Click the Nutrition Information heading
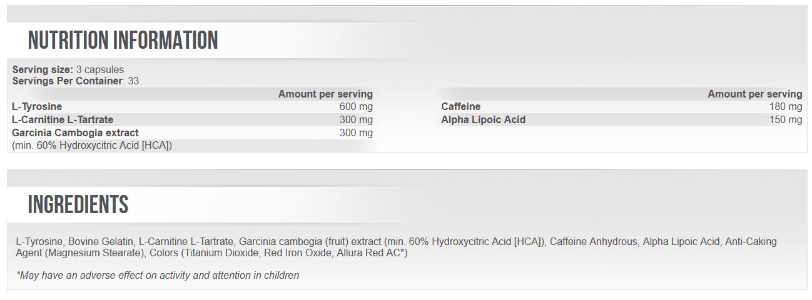 123,41
